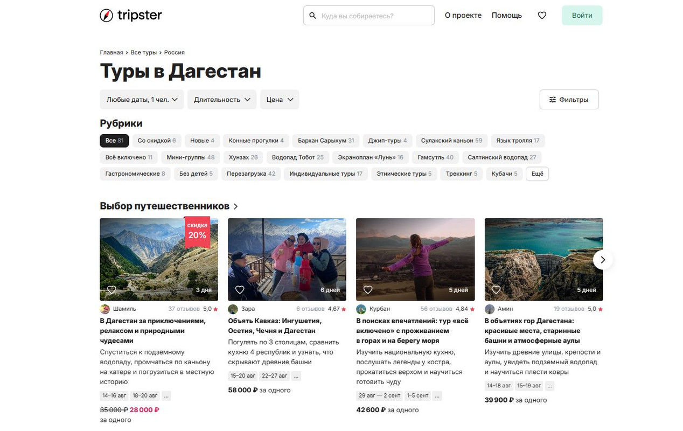Expand the Цена dropdown
Viewport: 683px width, 431px height.
point(280,100)
